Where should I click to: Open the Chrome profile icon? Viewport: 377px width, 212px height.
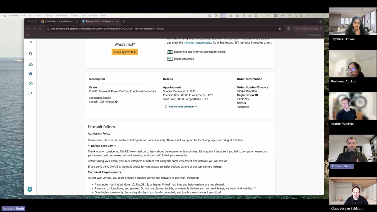[x=289, y=29]
